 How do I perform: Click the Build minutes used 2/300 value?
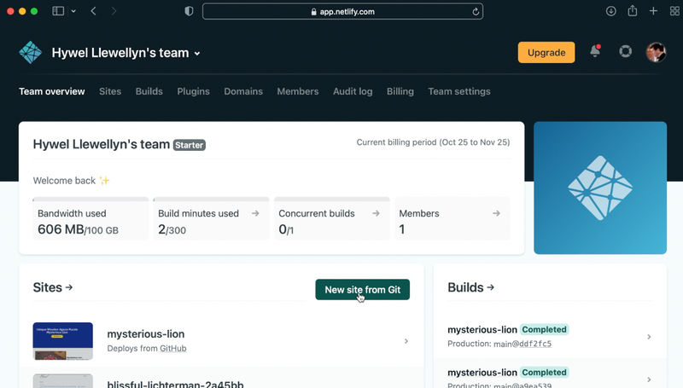(x=172, y=229)
